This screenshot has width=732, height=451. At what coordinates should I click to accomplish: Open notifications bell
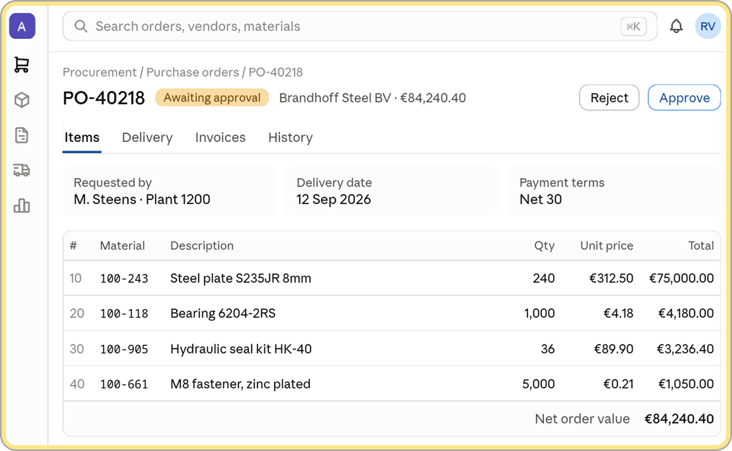coord(676,26)
